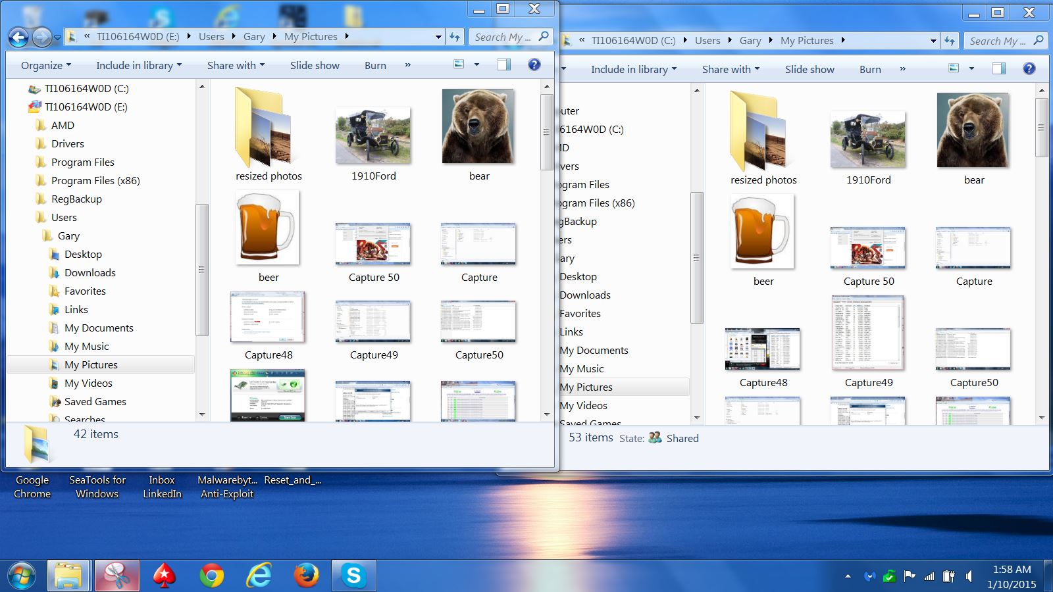Screen dimensions: 1053x592
Task: Click the search box in left Explorer window
Action: coord(503,37)
